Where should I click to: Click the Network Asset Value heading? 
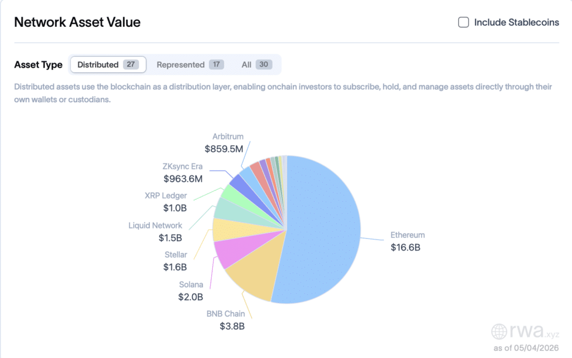77,22
